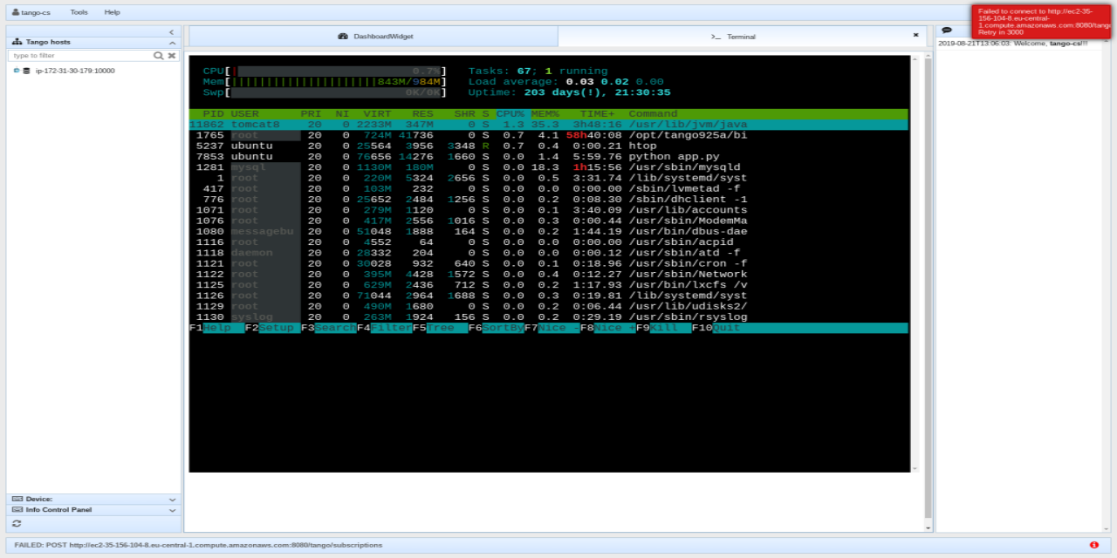Clear the filter using the X icon
This screenshot has width=1117, height=558.
click(171, 56)
